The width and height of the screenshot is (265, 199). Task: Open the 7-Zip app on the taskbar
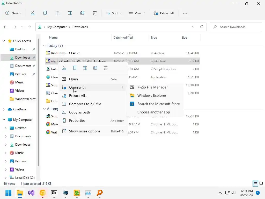point(54,193)
